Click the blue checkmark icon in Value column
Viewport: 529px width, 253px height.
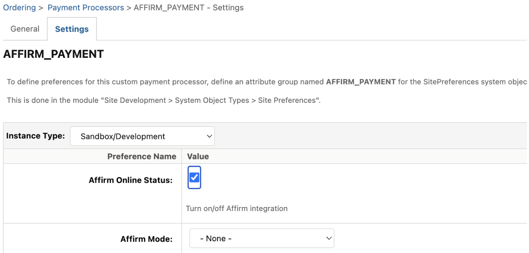[194, 177]
